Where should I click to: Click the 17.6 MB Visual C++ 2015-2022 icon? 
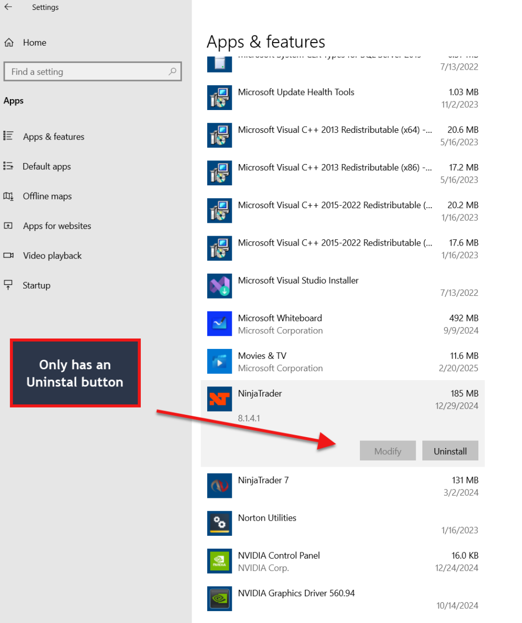[x=219, y=248]
